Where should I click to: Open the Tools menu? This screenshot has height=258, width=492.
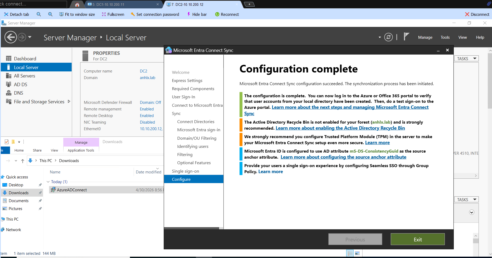445,37
